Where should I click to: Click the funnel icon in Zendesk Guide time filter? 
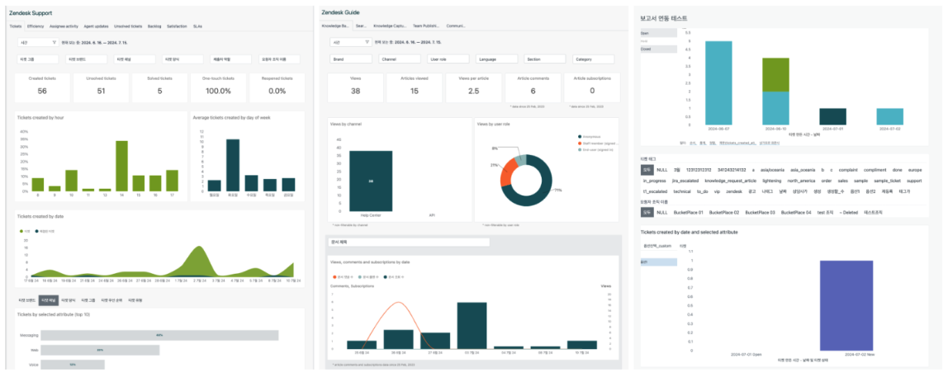(x=365, y=43)
